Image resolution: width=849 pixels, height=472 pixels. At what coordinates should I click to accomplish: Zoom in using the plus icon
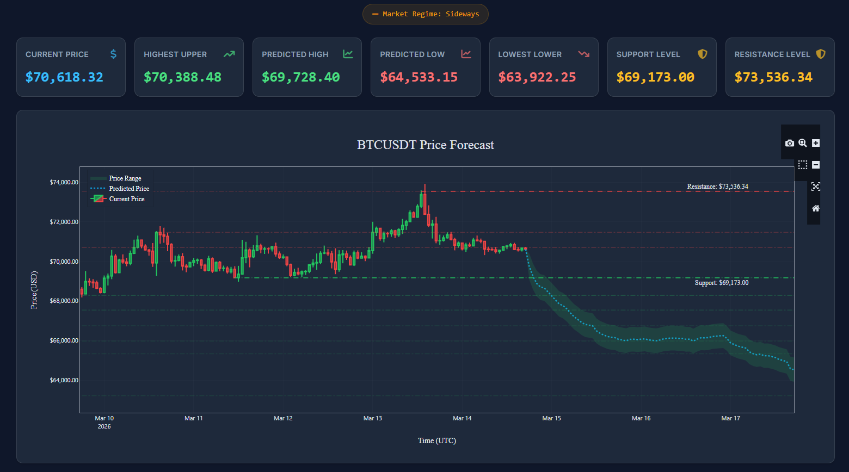tap(816, 142)
